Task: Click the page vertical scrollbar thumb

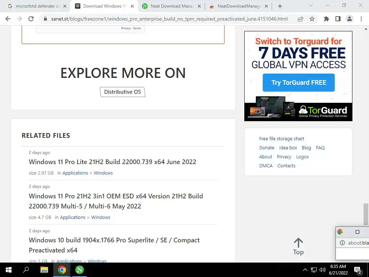Action: (x=366, y=214)
